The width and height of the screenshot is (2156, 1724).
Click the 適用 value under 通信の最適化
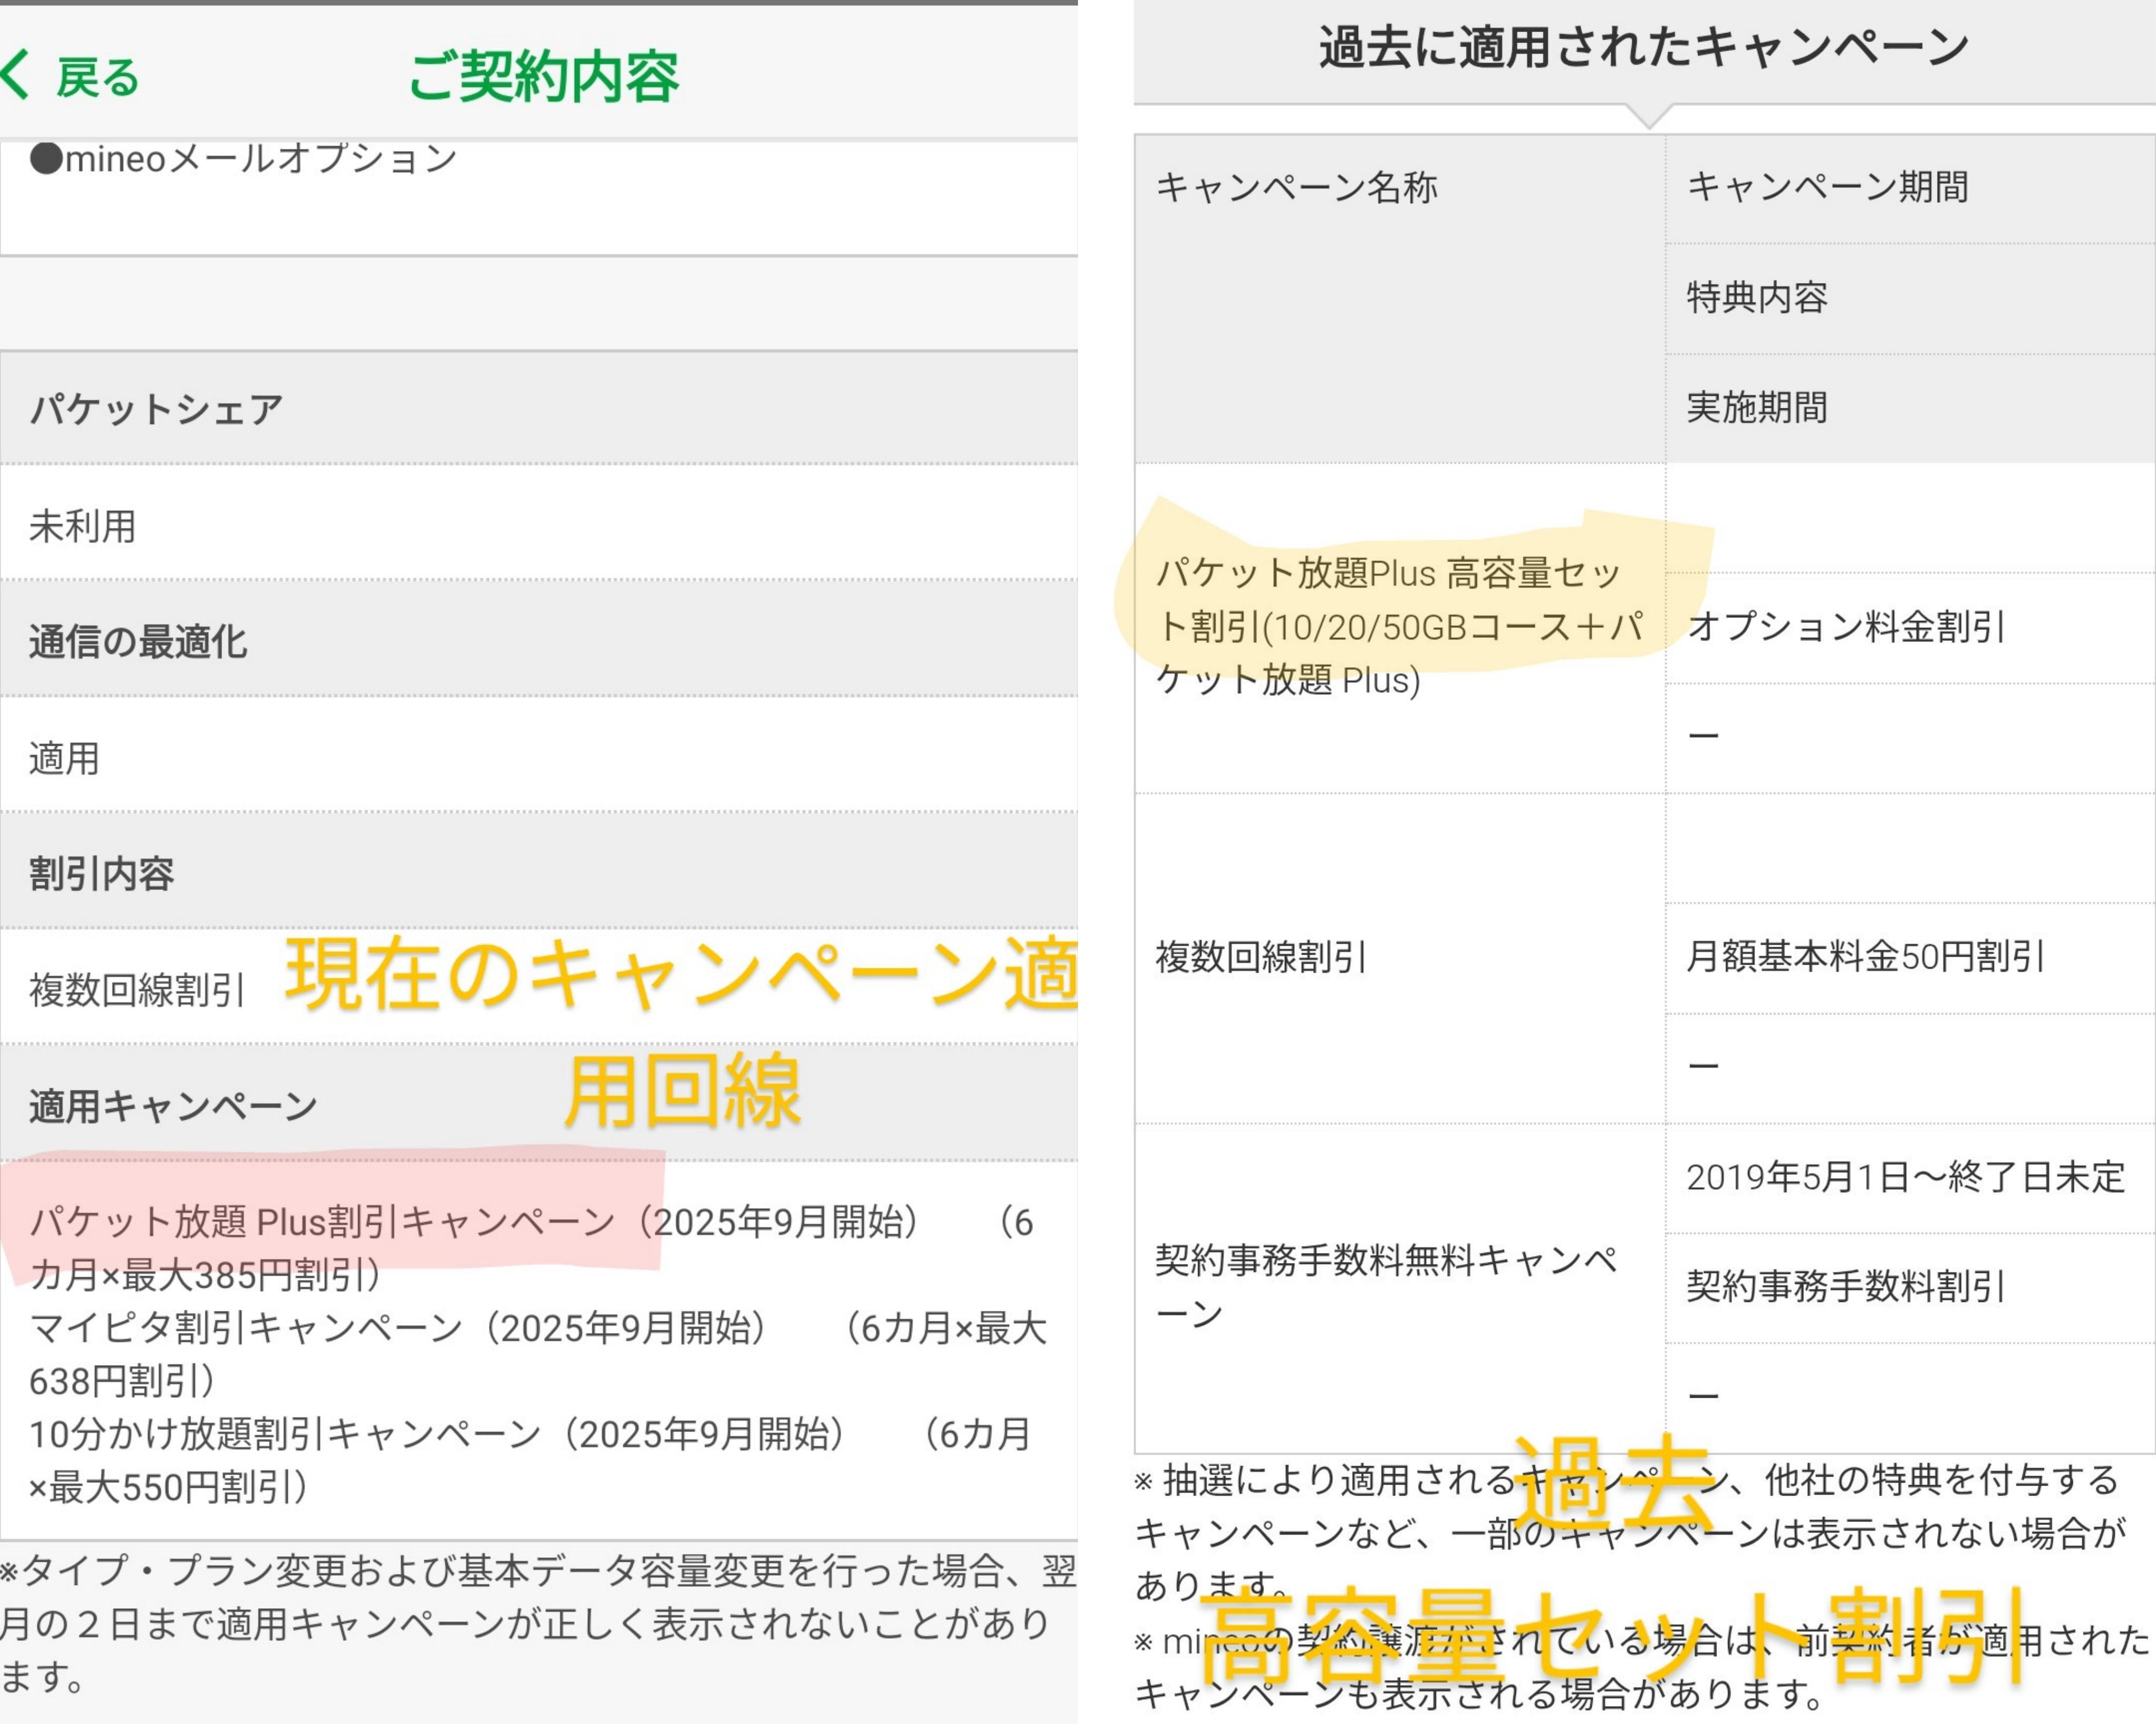point(64,758)
